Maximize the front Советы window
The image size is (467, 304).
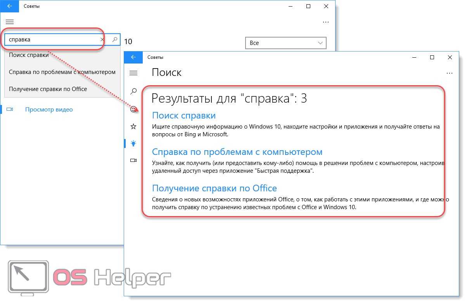pos(432,57)
